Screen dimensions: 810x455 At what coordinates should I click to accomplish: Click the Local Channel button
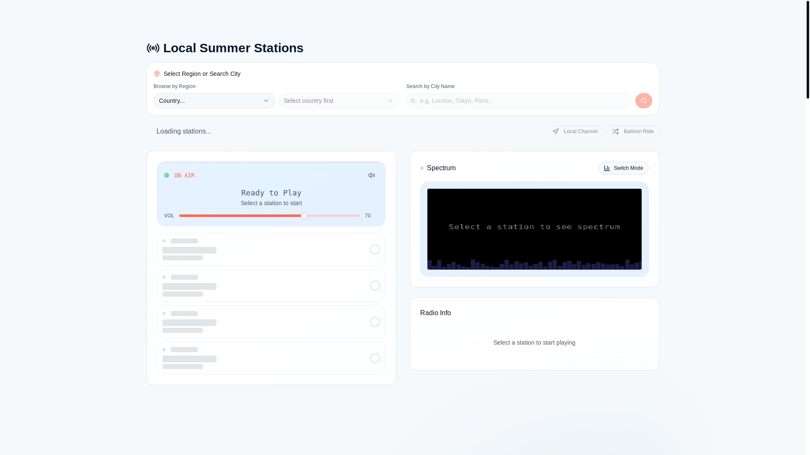point(575,131)
